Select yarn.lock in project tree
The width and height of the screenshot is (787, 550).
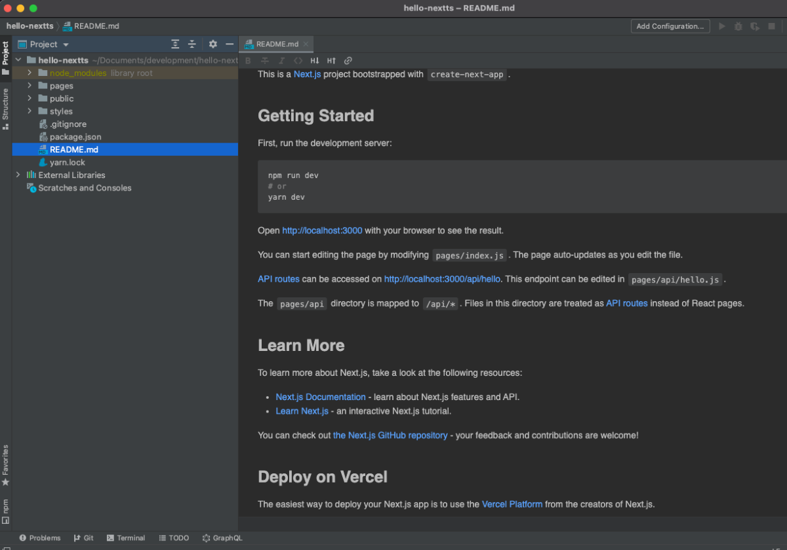click(x=68, y=162)
